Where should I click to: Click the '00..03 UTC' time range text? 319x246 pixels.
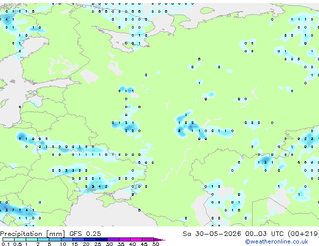264,234
